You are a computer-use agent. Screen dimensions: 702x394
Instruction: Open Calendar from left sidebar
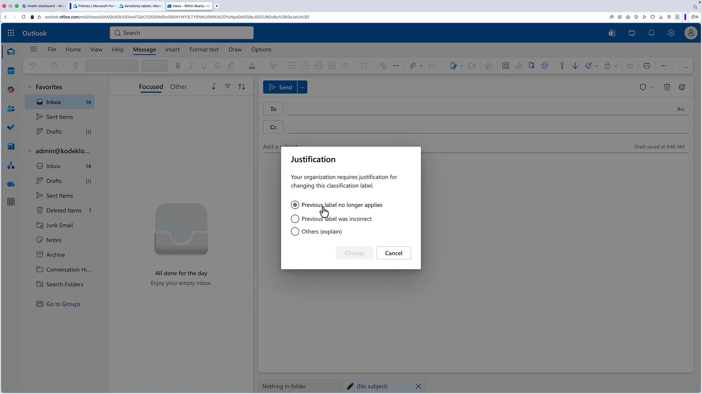tap(11, 71)
